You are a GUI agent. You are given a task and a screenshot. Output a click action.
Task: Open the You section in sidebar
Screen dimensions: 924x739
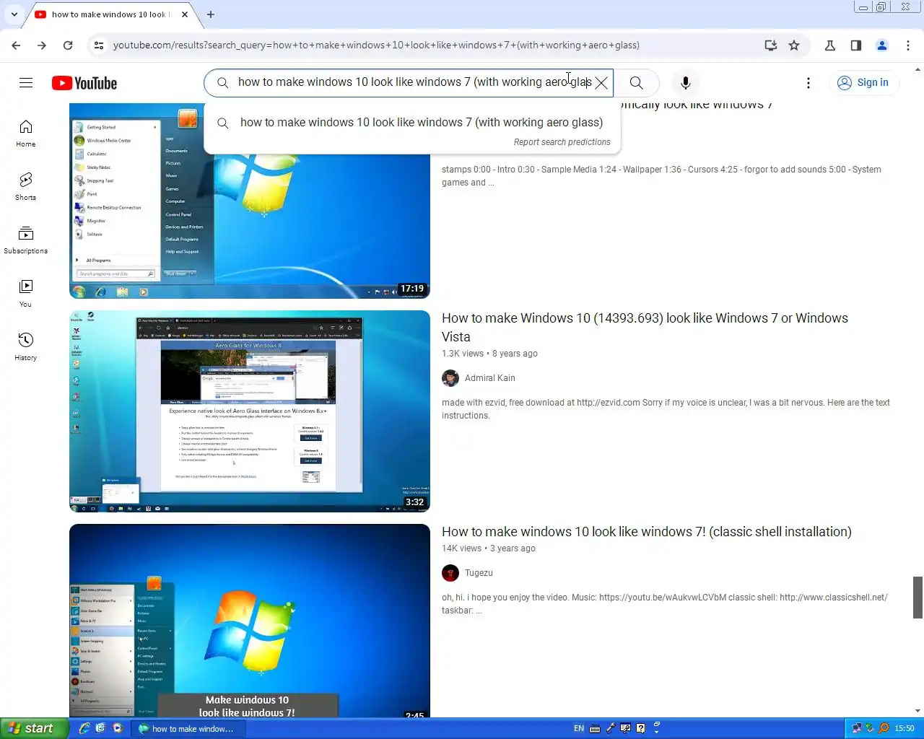[x=26, y=294]
